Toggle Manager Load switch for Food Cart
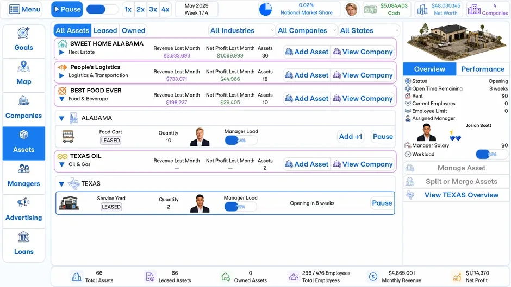This screenshot has height=287, width=511. (241, 141)
